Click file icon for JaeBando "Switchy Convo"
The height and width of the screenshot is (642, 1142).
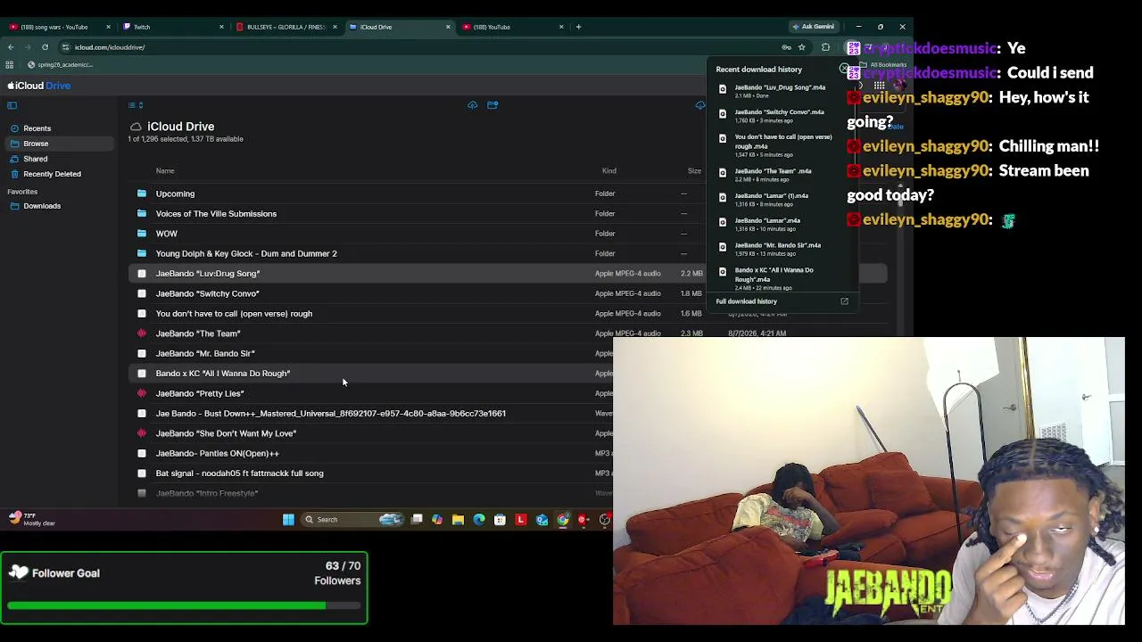(x=142, y=293)
